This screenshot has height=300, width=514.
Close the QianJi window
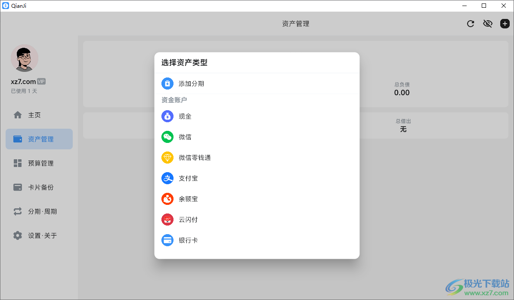[x=504, y=6]
